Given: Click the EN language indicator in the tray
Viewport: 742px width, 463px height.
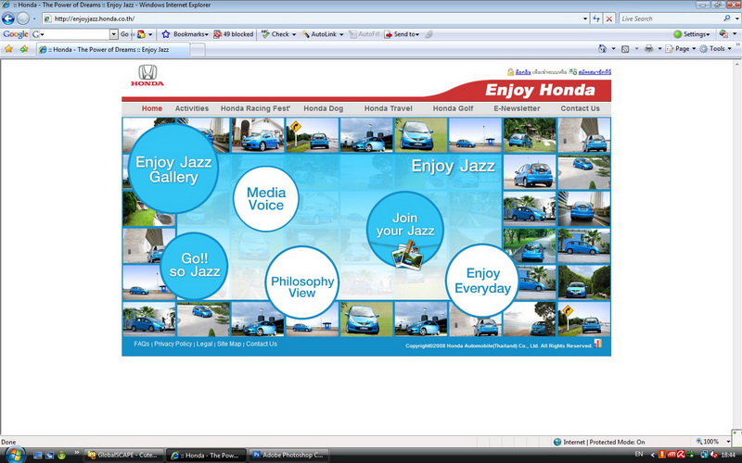Looking at the screenshot, I should pos(639,454).
